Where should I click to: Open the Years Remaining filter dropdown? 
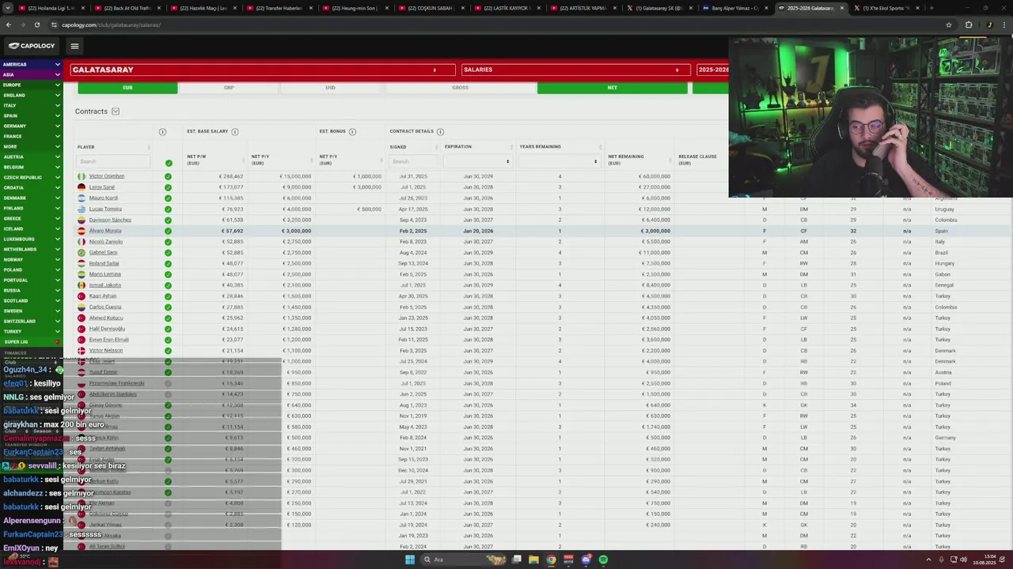click(560, 161)
